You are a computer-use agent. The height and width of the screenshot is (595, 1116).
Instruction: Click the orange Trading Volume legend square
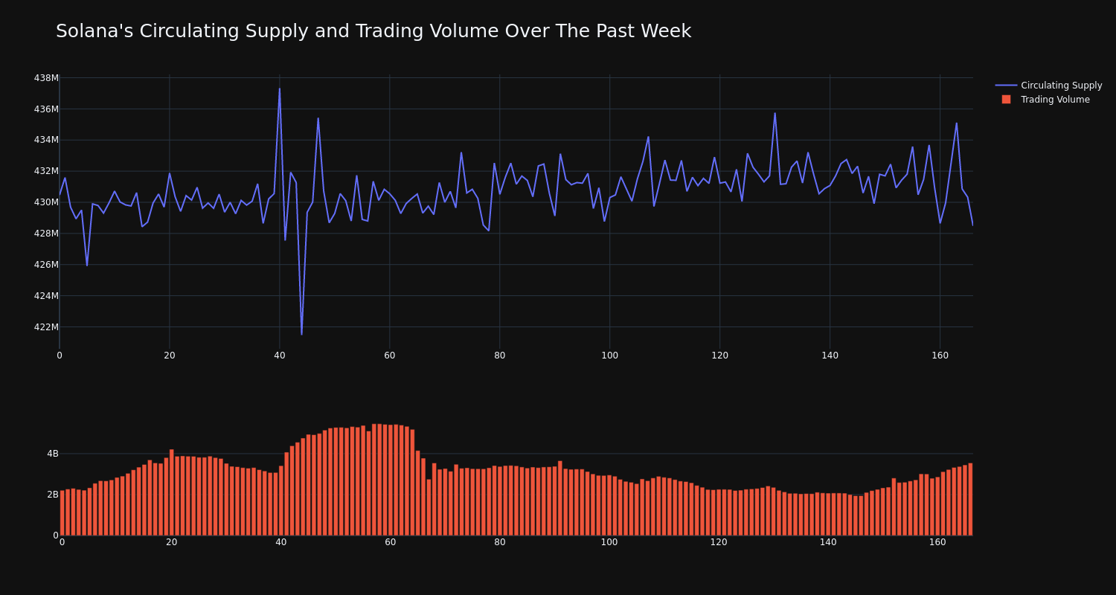[1006, 100]
